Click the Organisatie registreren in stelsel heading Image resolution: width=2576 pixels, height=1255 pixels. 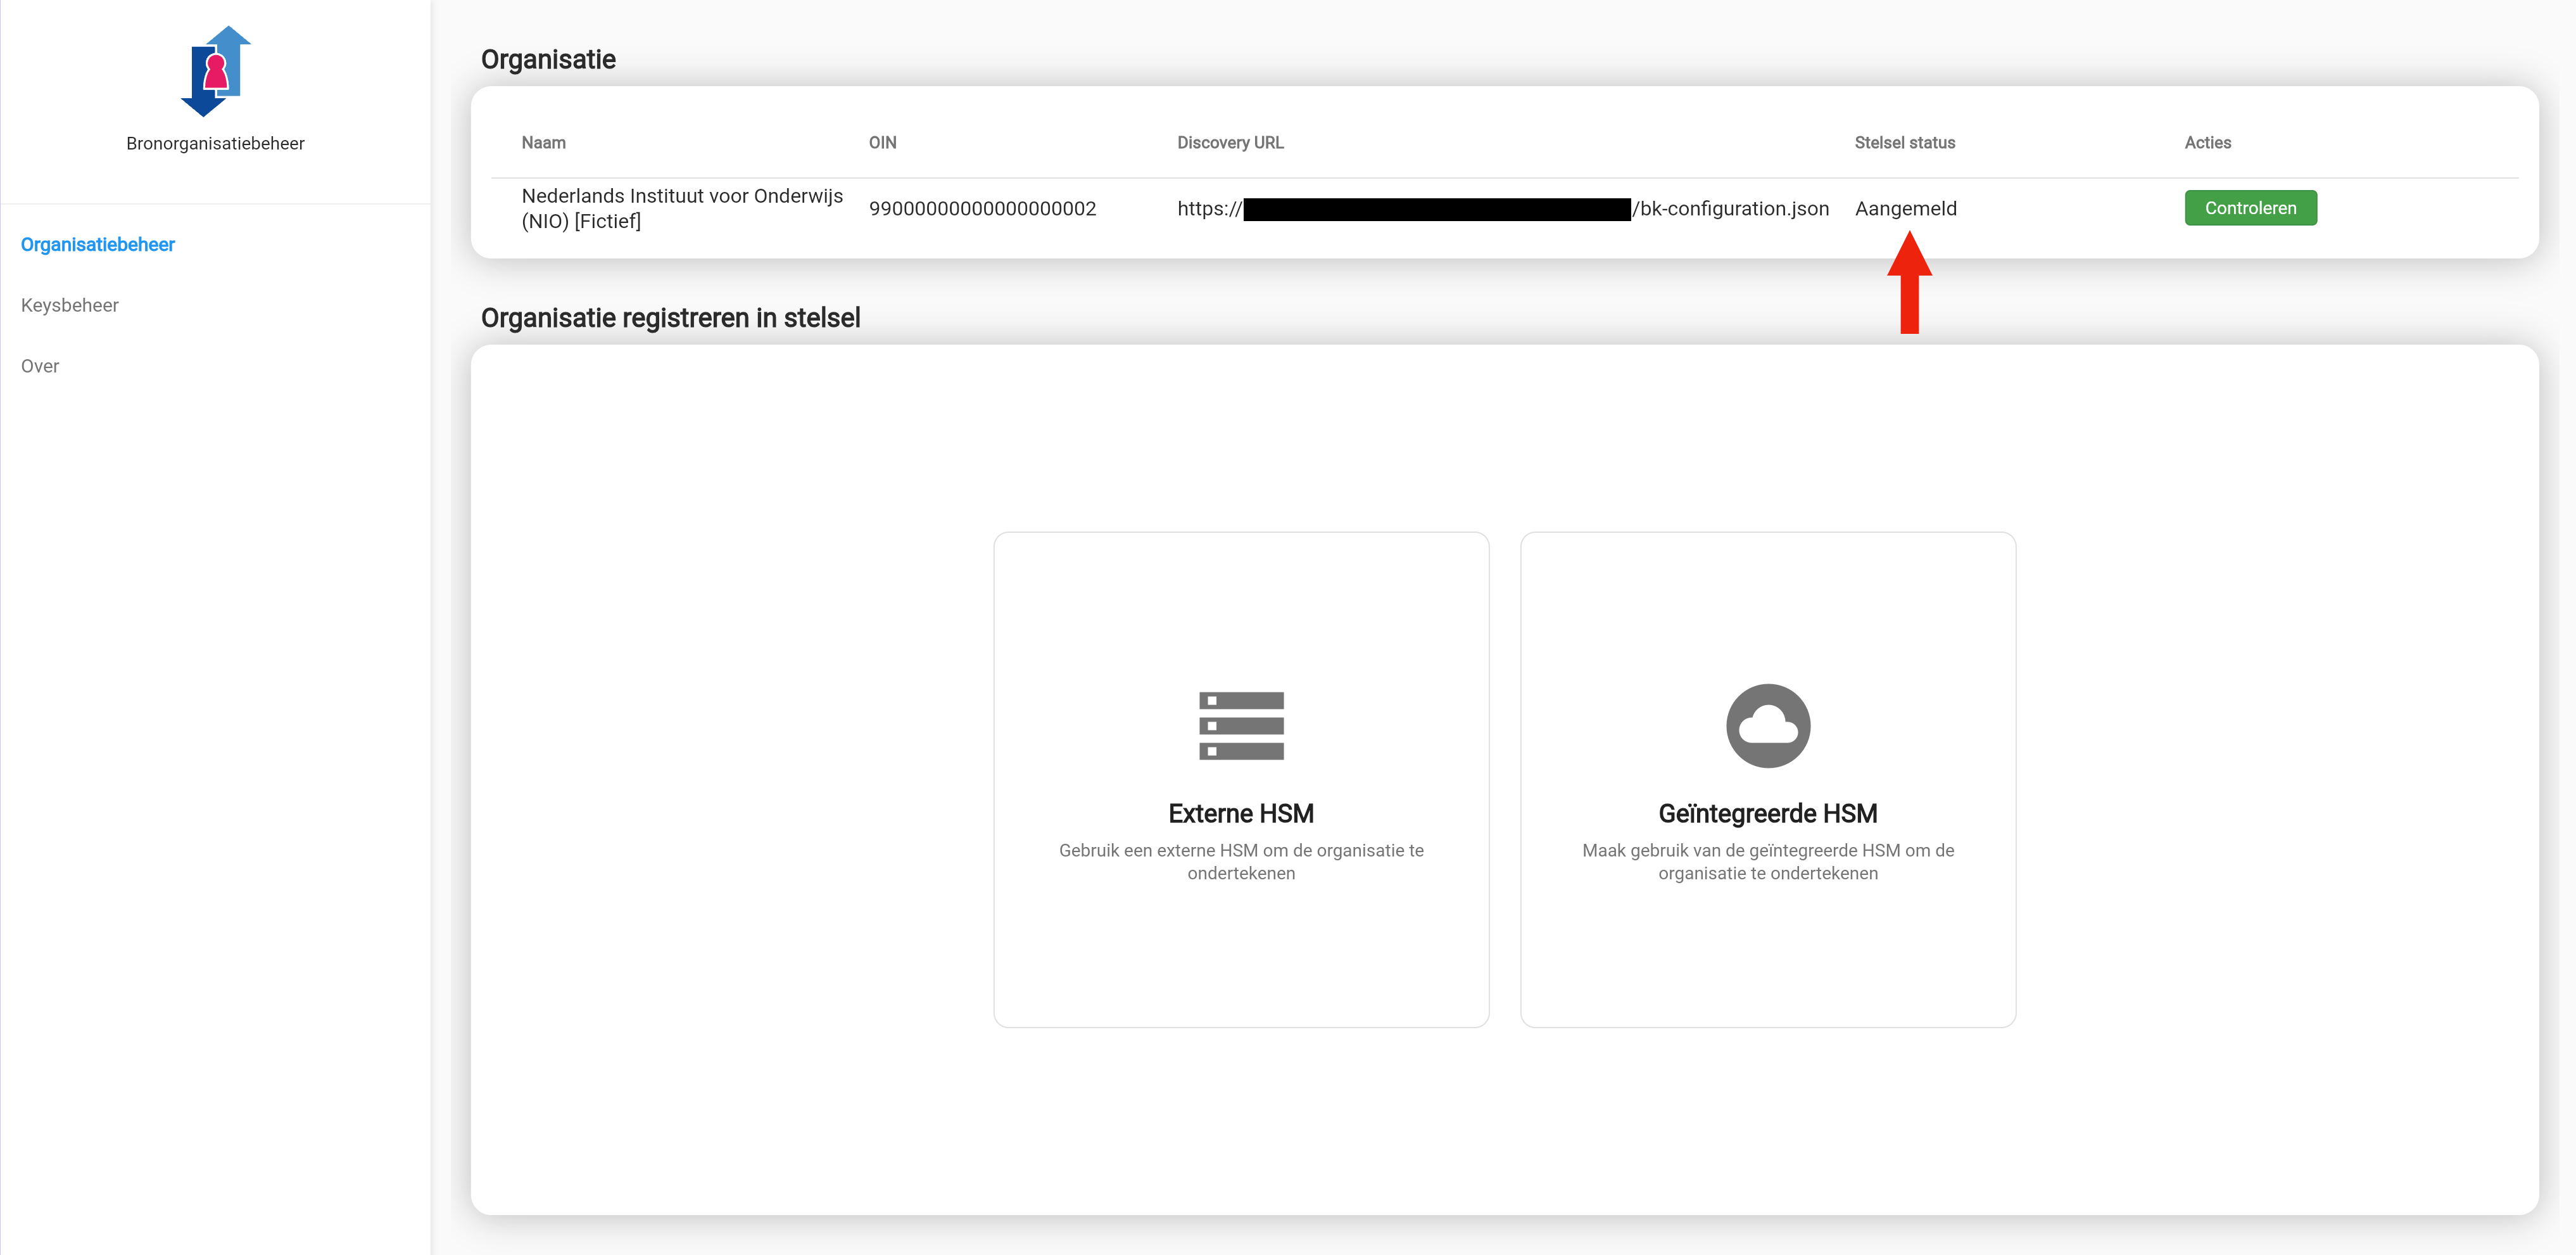[671, 318]
